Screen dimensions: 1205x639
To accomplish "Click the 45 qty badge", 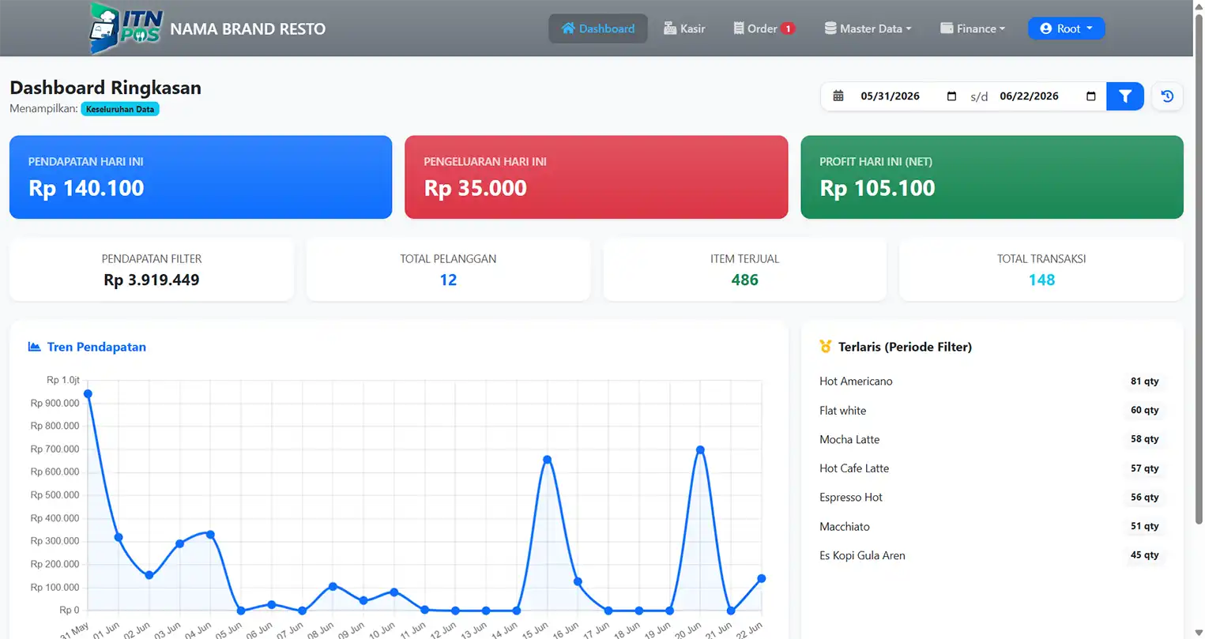I will point(1144,555).
